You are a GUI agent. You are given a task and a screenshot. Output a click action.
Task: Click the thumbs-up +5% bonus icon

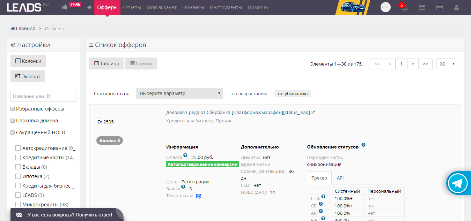click(x=65, y=7)
